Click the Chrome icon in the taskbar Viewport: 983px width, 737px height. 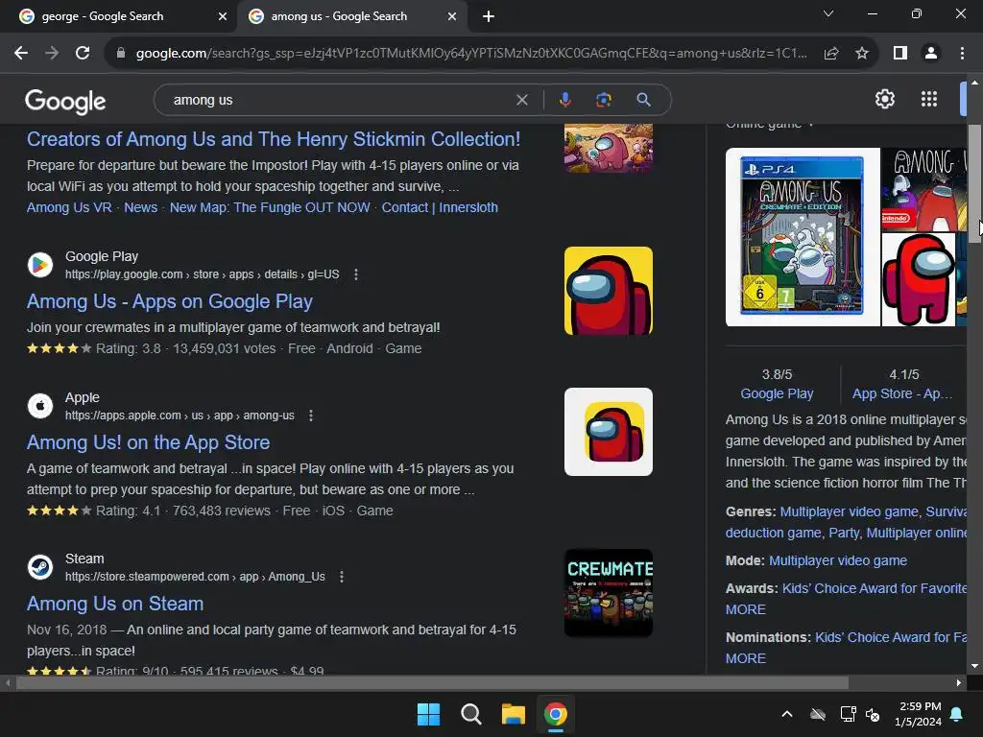(556, 714)
